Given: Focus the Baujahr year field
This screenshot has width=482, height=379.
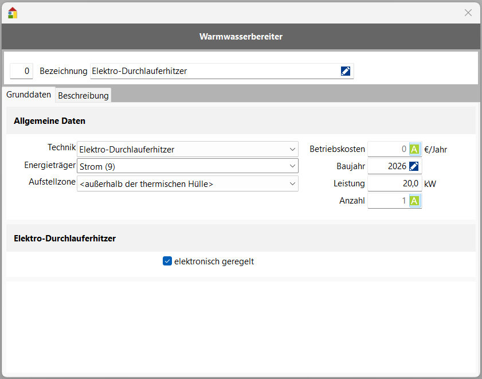Looking at the screenshot, I should coord(387,166).
